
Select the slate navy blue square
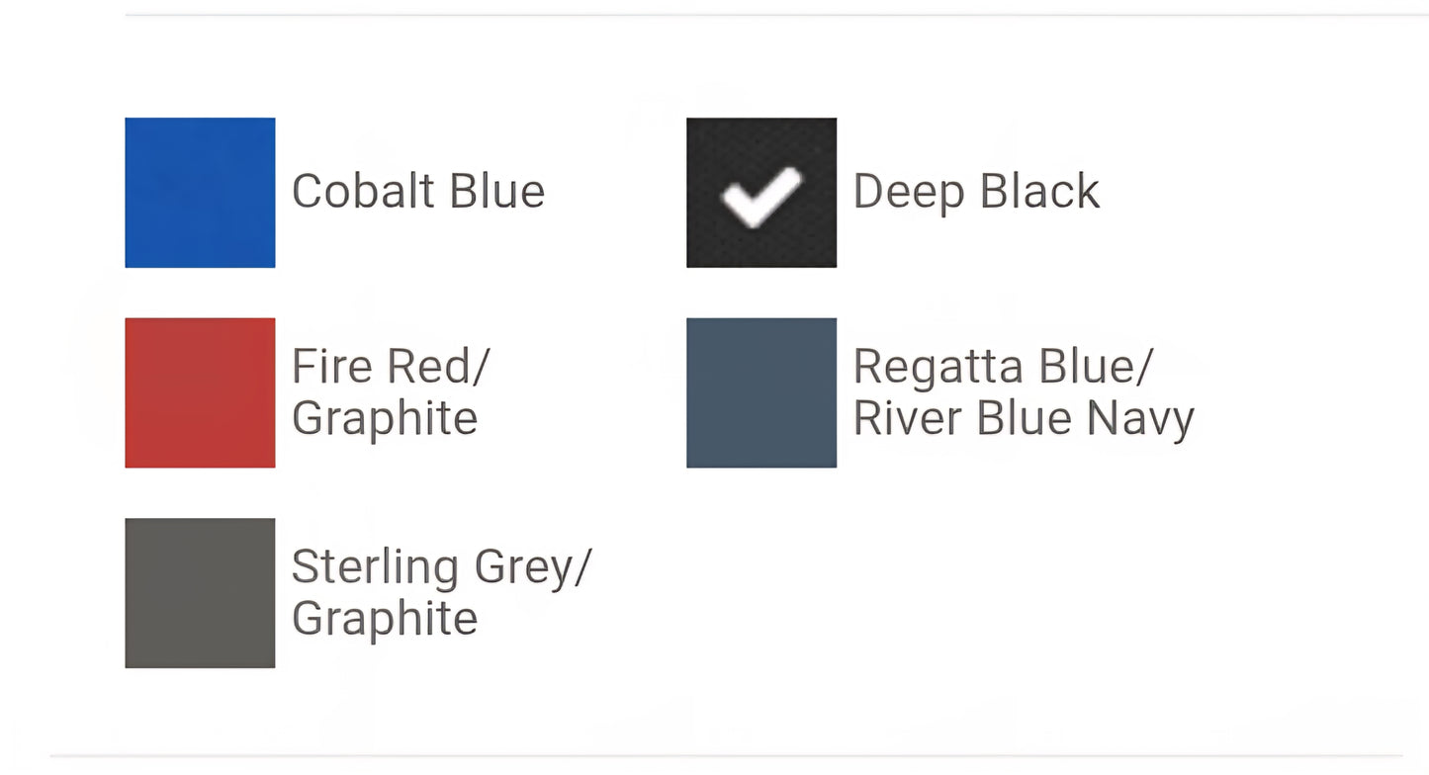pyautogui.click(x=761, y=392)
